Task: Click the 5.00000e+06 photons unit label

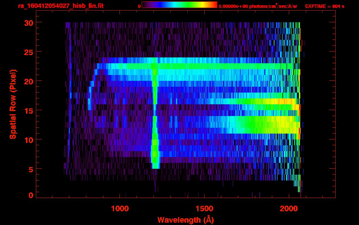Action: pyautogui.click(x=258, y=6)
